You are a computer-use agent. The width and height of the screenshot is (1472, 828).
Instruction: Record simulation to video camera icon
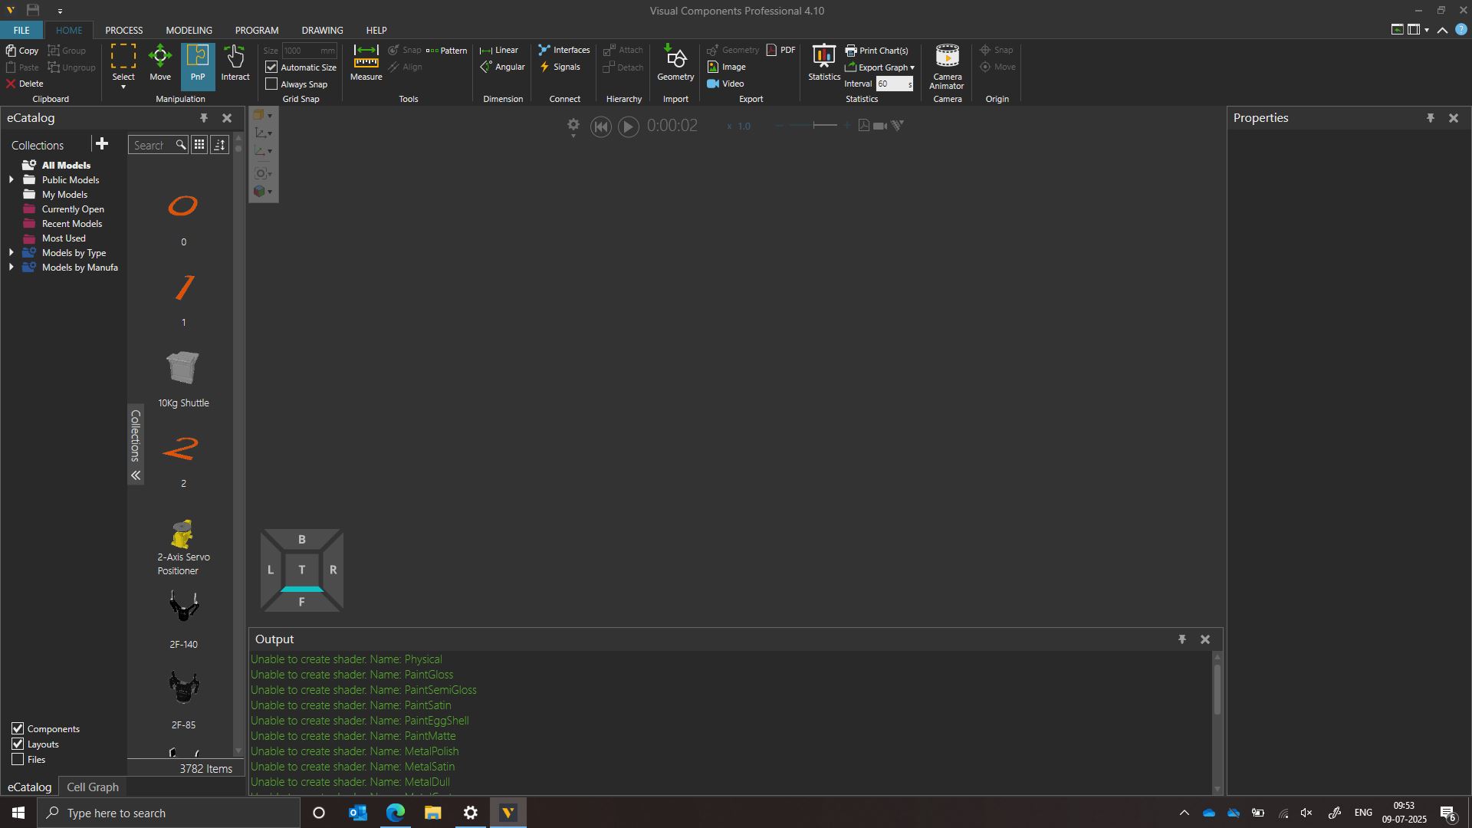pos(880,126)
